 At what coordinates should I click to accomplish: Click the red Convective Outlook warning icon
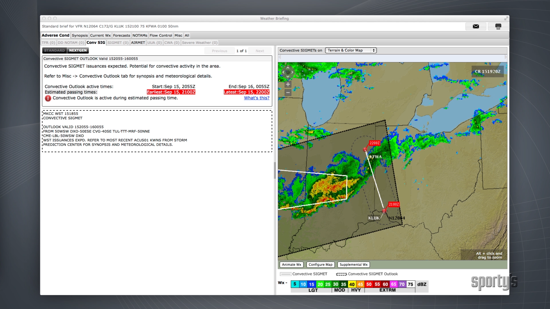click(48, 98)
